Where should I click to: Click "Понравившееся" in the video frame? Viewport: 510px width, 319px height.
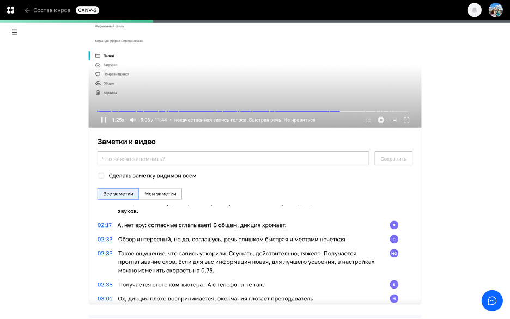pyautogui.click(x=116, y=75)
